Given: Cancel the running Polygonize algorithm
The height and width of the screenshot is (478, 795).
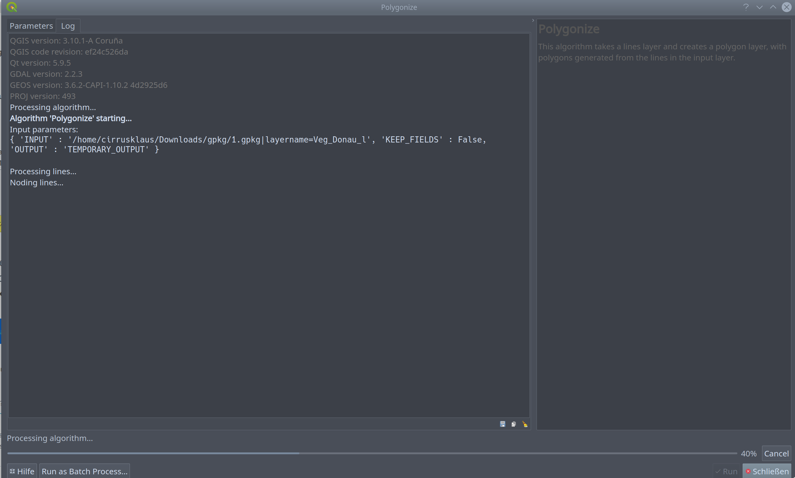Looking at the screenshot, I should [x=776, y=453].
